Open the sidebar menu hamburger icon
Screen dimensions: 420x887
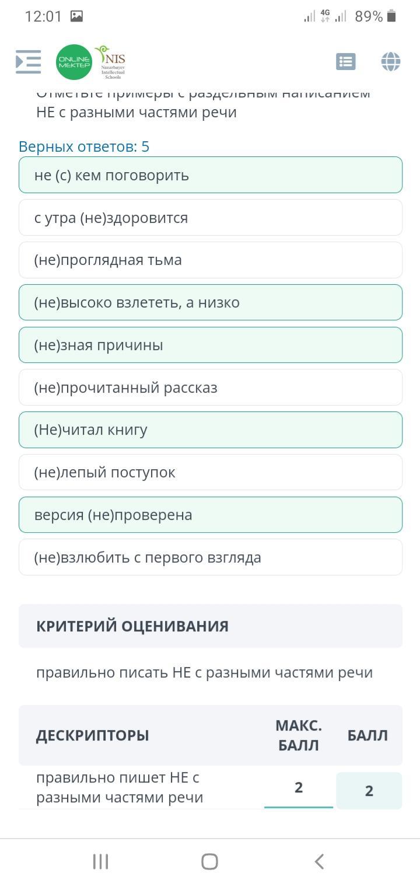[x=28, y=61]
